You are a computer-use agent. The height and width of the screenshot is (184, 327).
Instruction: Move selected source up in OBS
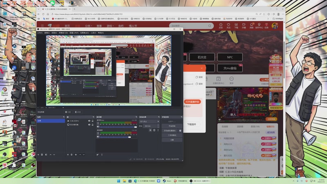80,155
